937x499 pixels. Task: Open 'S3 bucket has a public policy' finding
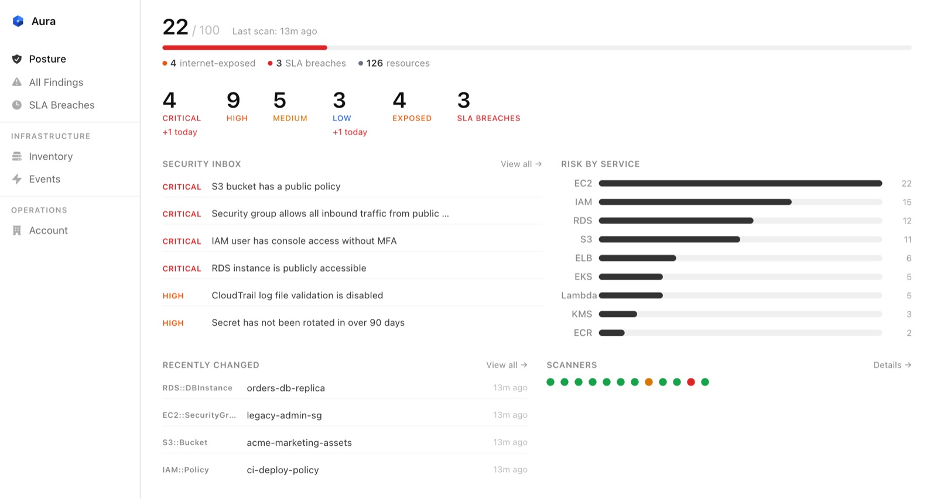pos(353,187)
